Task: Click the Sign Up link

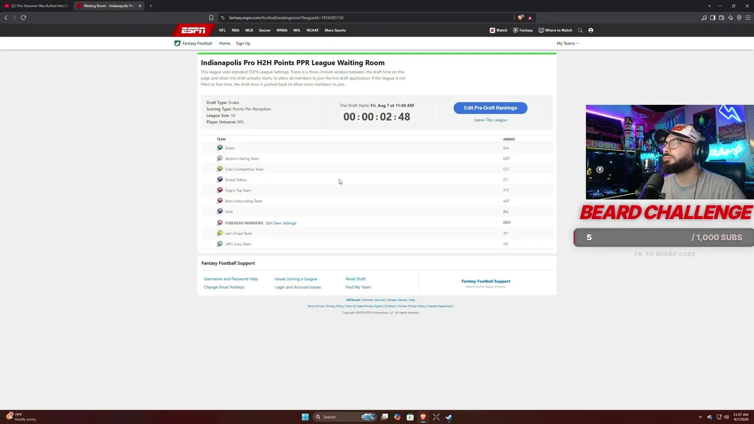Action: pyautogui.click(x=243, y=44)
